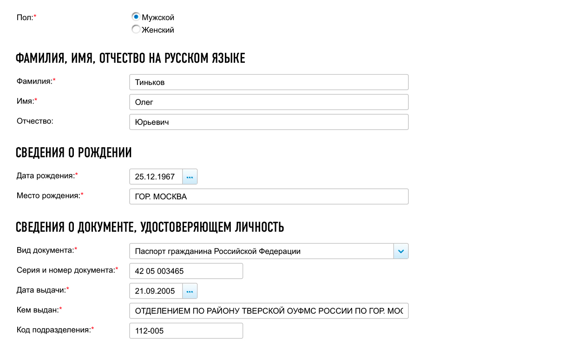Click the Мужской gender label

pos(158,18)
